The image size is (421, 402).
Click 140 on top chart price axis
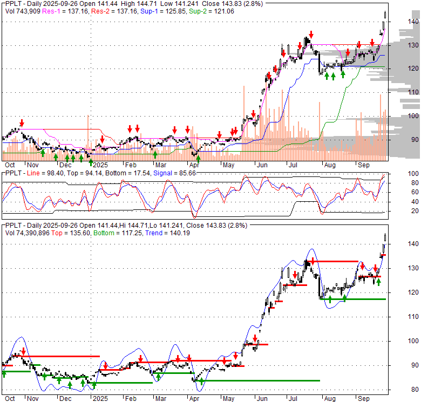point(413,22)
